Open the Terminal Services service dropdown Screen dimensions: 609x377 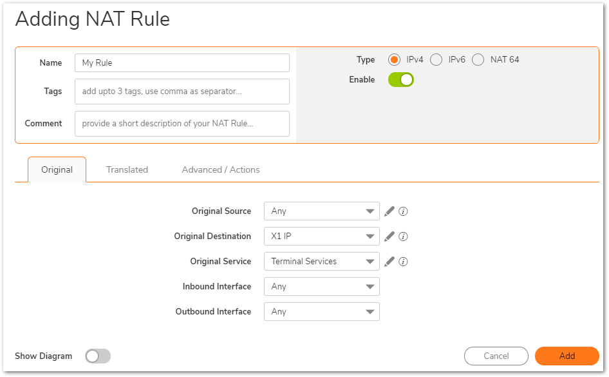[x=321, y=262]
